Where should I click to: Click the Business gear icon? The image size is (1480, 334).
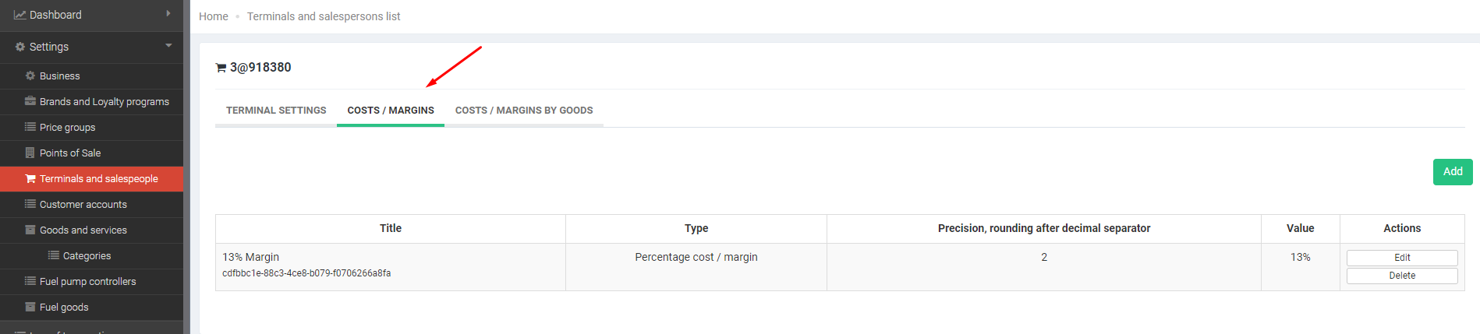(30, 76)
